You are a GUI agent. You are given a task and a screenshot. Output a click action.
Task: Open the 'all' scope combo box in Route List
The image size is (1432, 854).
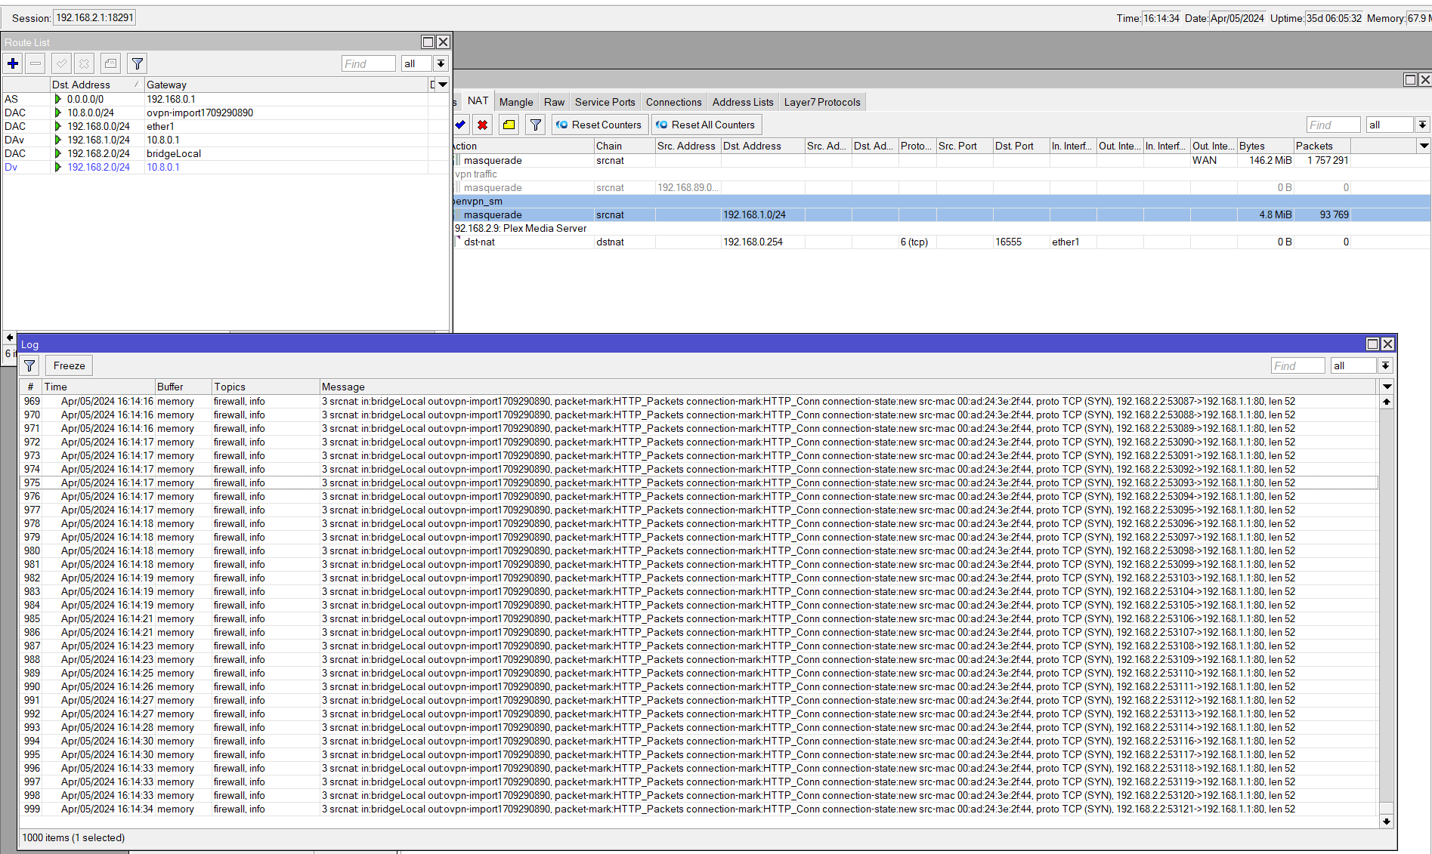(417, 63)
